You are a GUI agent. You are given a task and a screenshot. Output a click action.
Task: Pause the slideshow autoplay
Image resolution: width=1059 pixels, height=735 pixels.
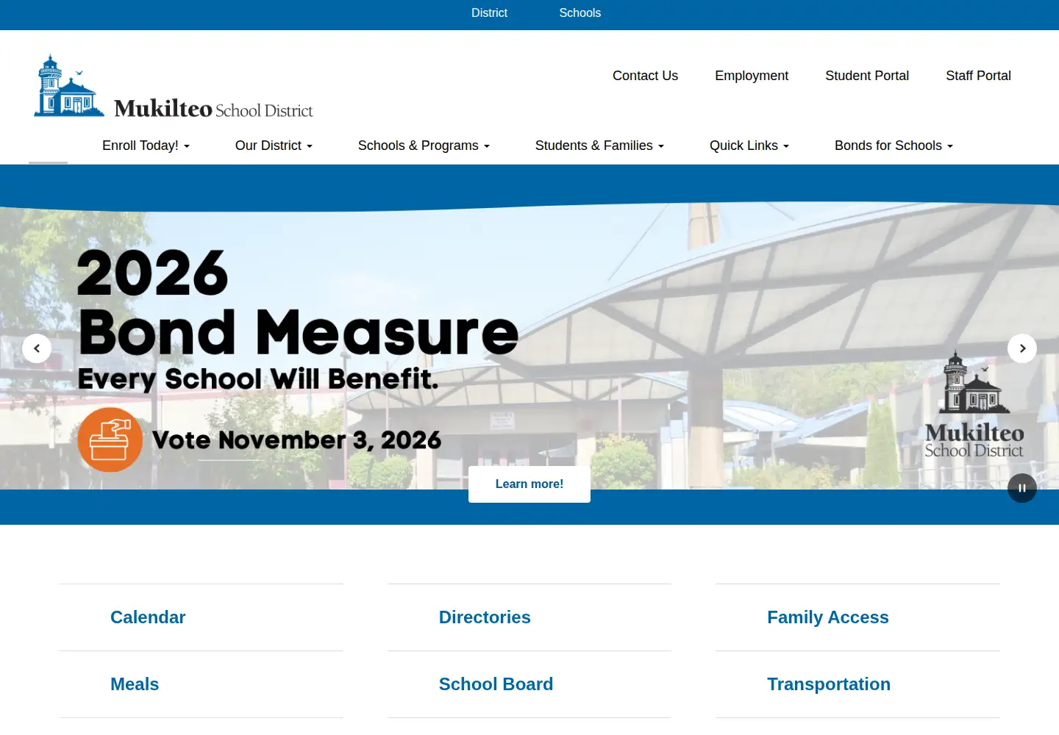pyautogui.click(x=1022, y=488)
